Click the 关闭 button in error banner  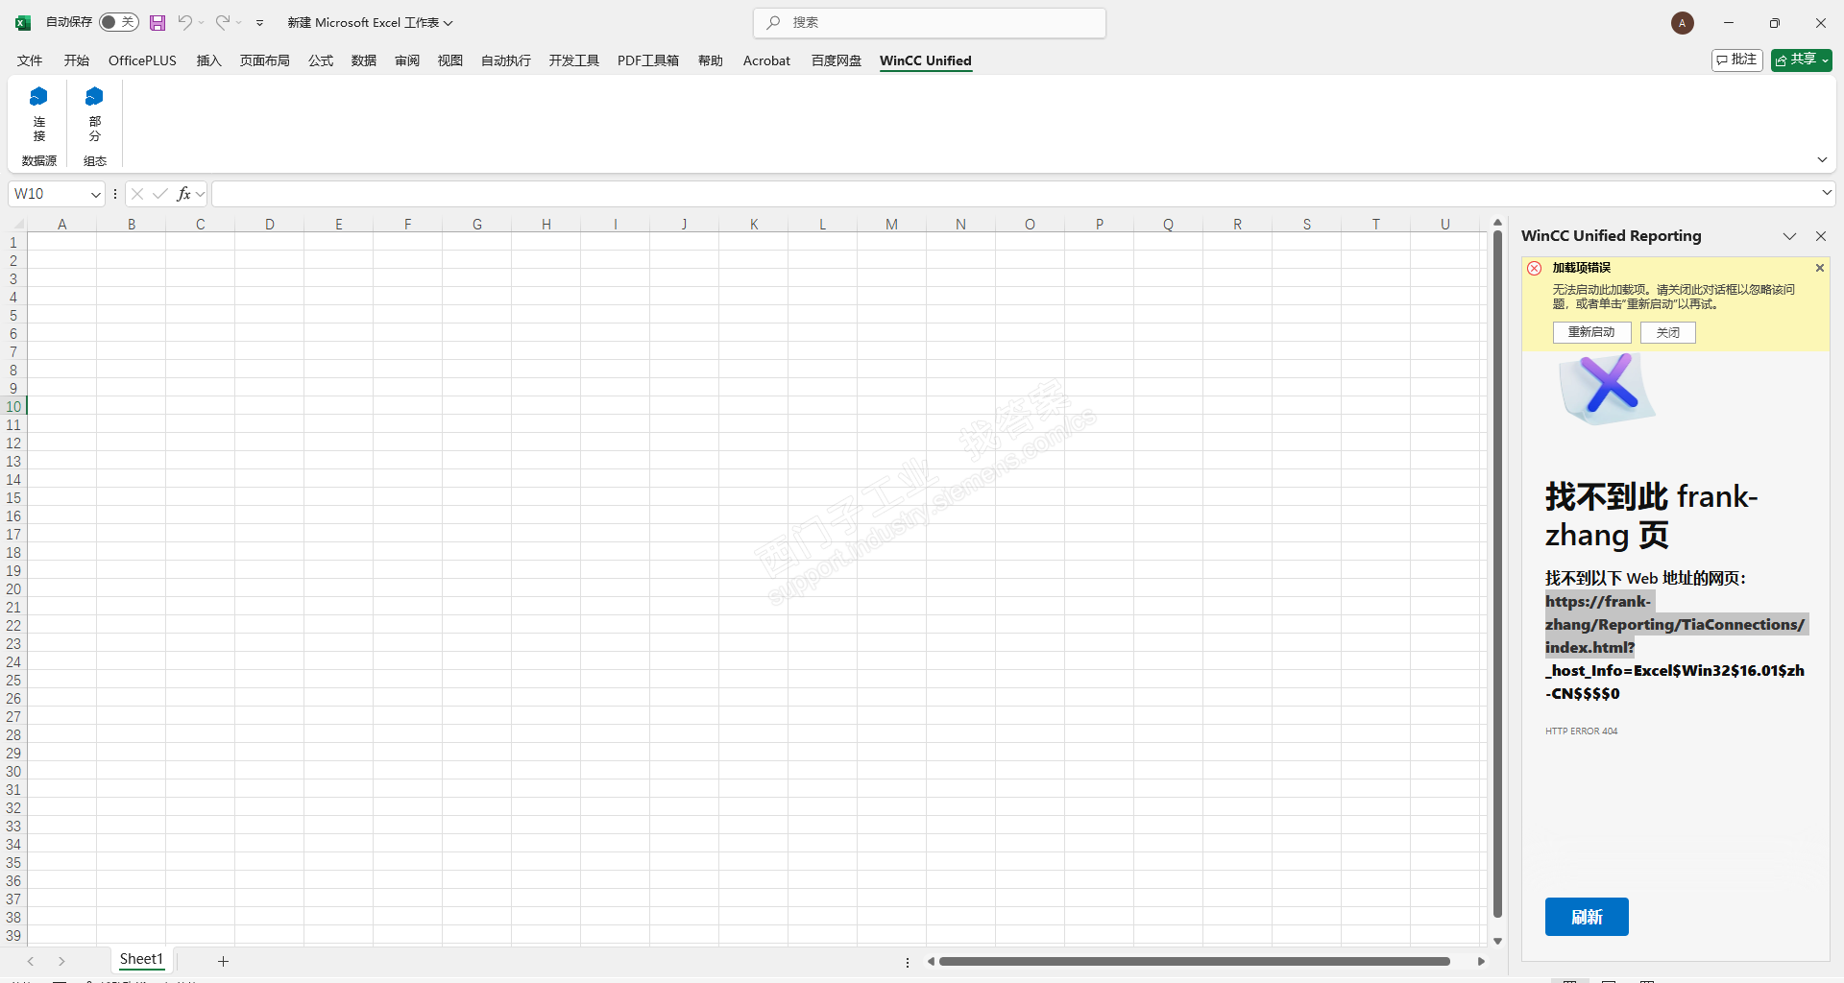[x=1668, y=332]
